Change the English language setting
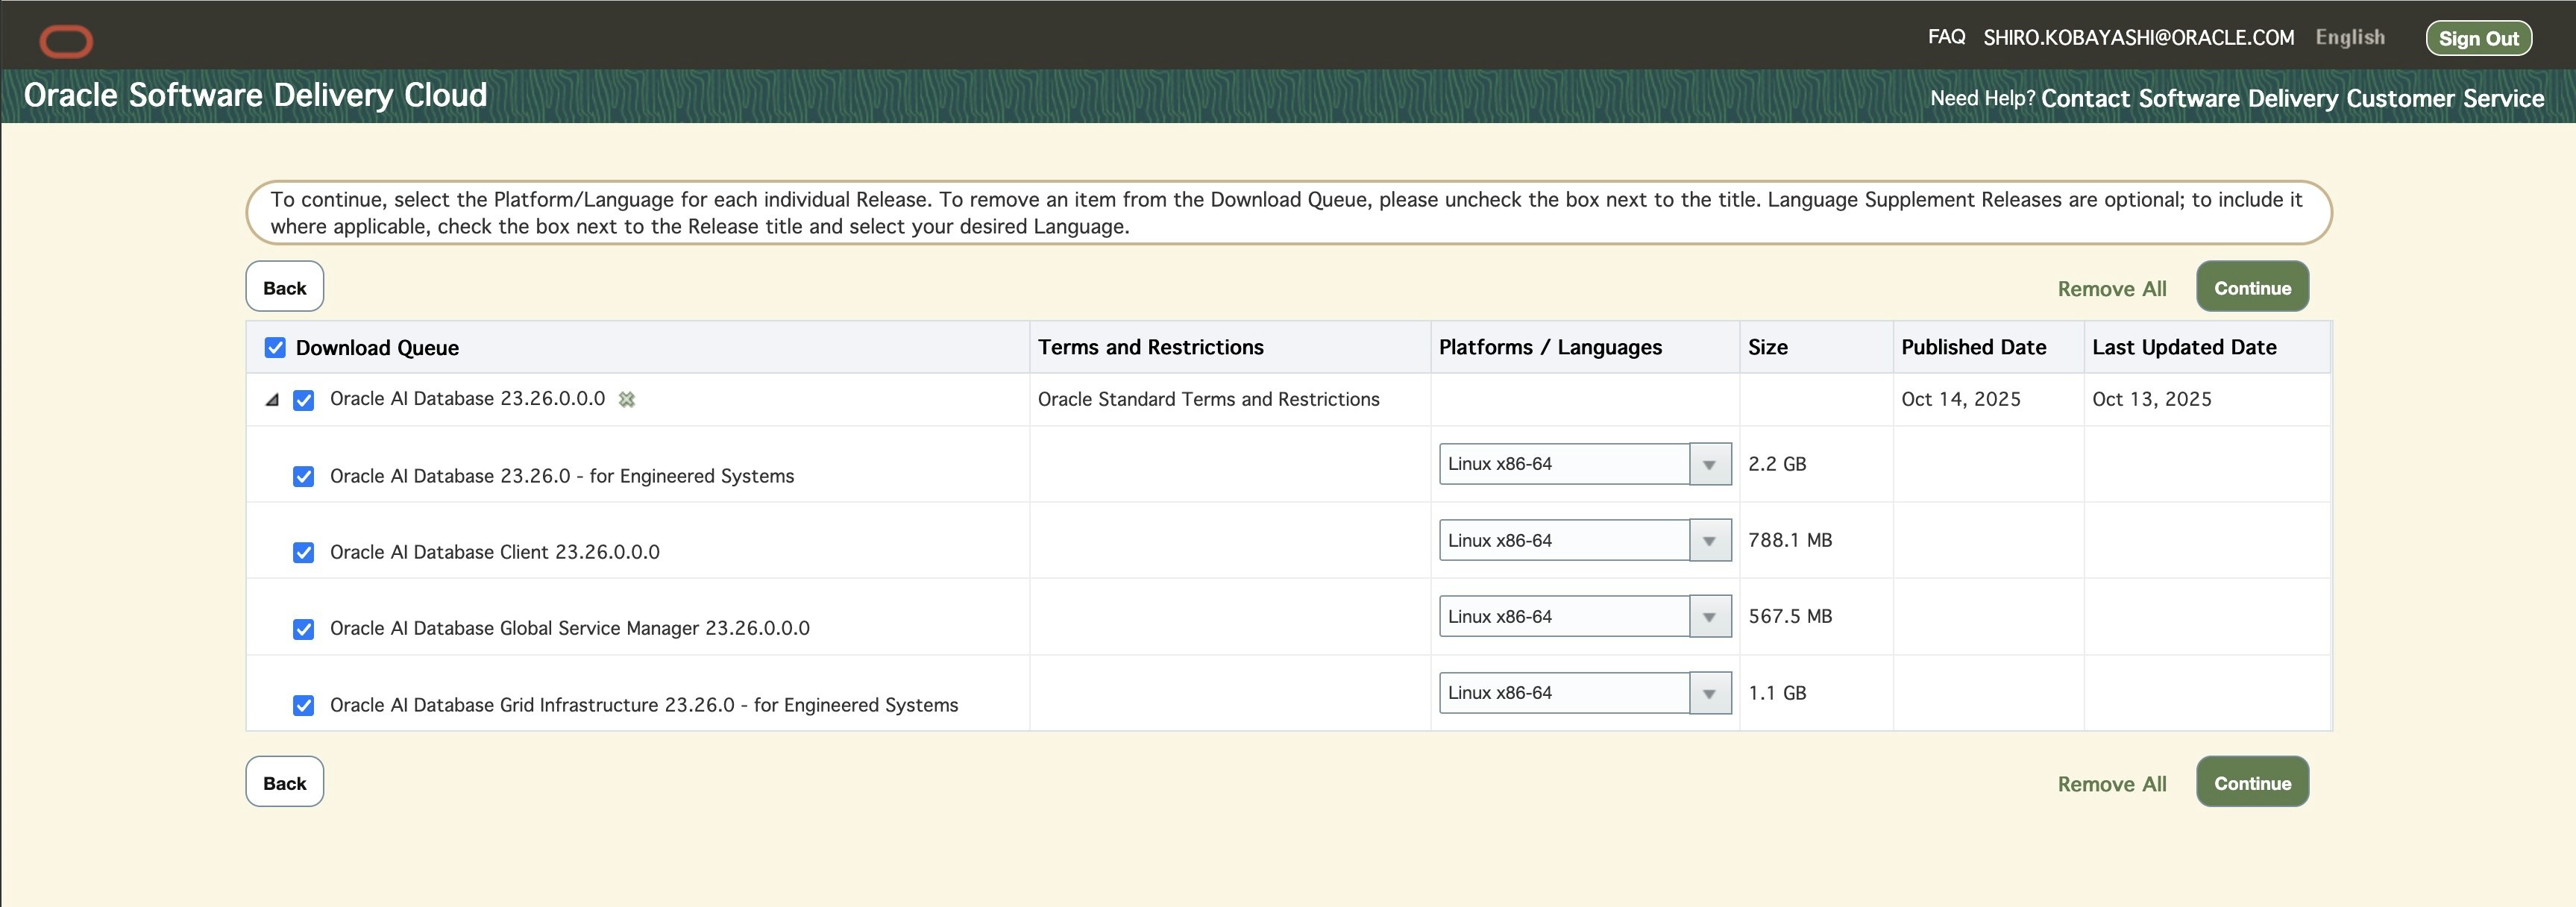 (x=2349, y=37)
